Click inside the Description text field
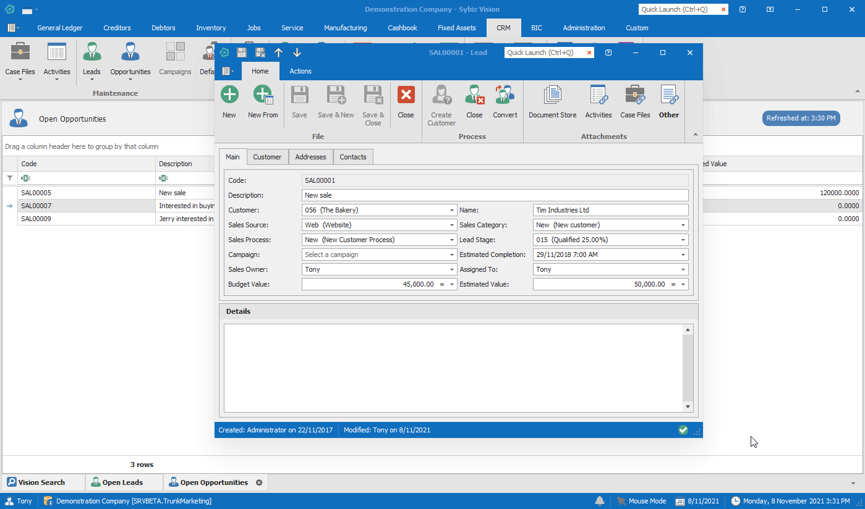The width and height of the screenshot is (865, 509). 495,195
